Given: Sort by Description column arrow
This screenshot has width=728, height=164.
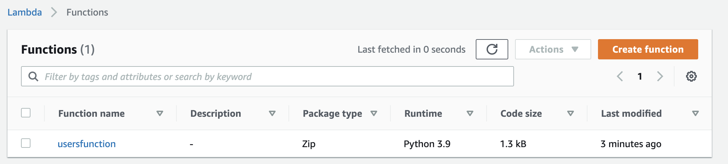Looking at the screenshot, I should click(272, 113).
